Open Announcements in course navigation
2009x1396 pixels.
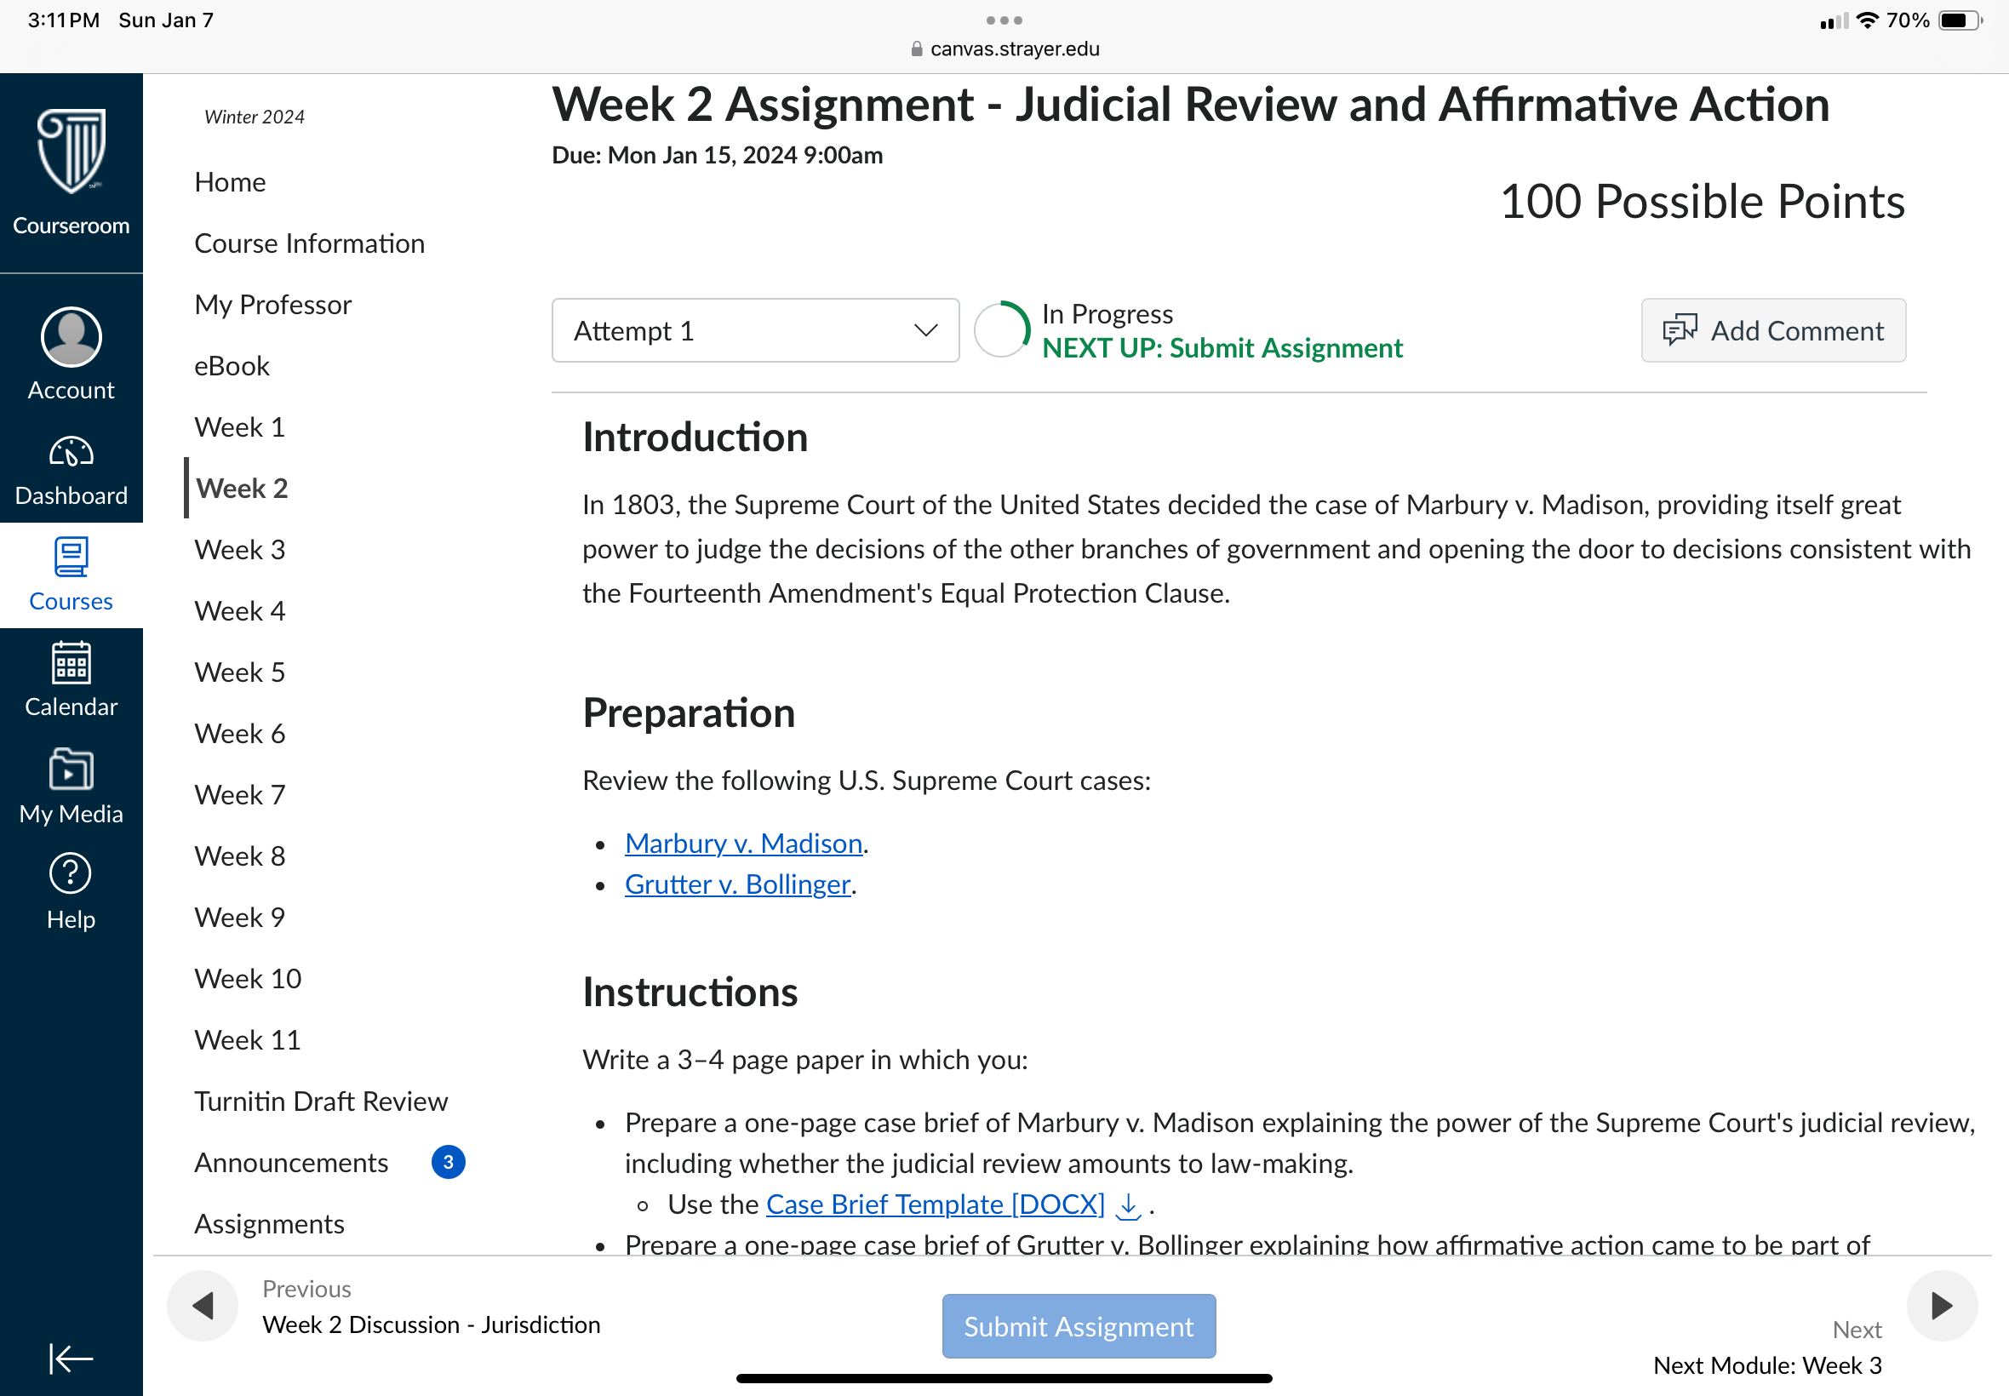291,1163
